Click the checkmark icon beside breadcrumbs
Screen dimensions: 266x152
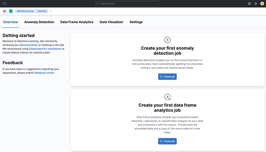click(x=51, y=11)
